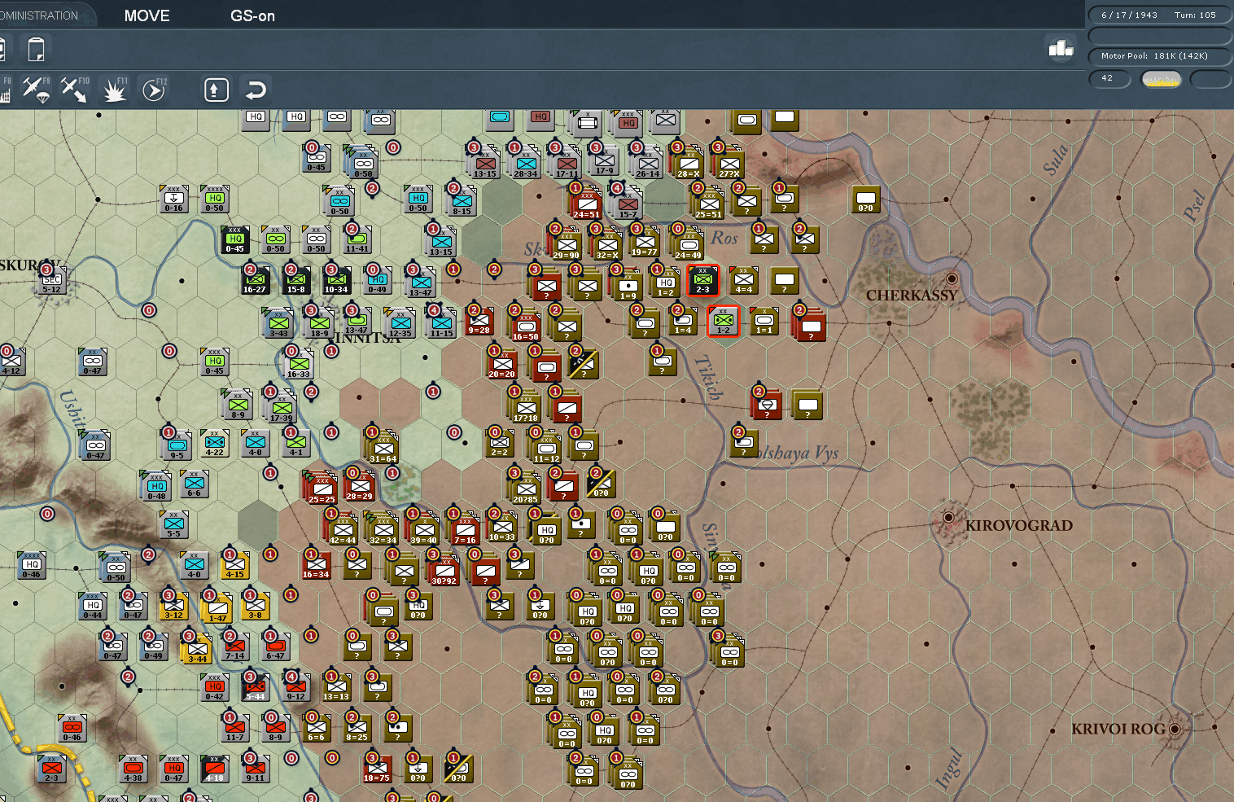1234x802 pixels.
Task: Click the KIROVOGRAD city marker
Action: coord(947,518)
